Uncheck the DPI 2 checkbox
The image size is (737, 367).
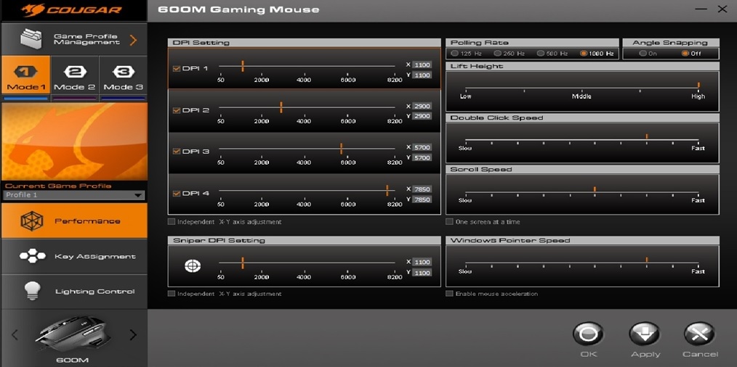pos(177,110)
